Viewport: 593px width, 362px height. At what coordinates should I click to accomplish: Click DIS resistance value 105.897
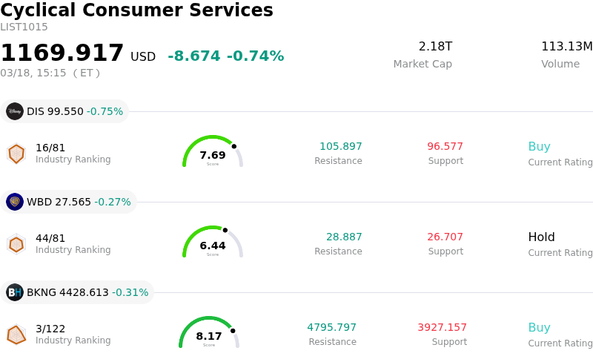point(340,147)
